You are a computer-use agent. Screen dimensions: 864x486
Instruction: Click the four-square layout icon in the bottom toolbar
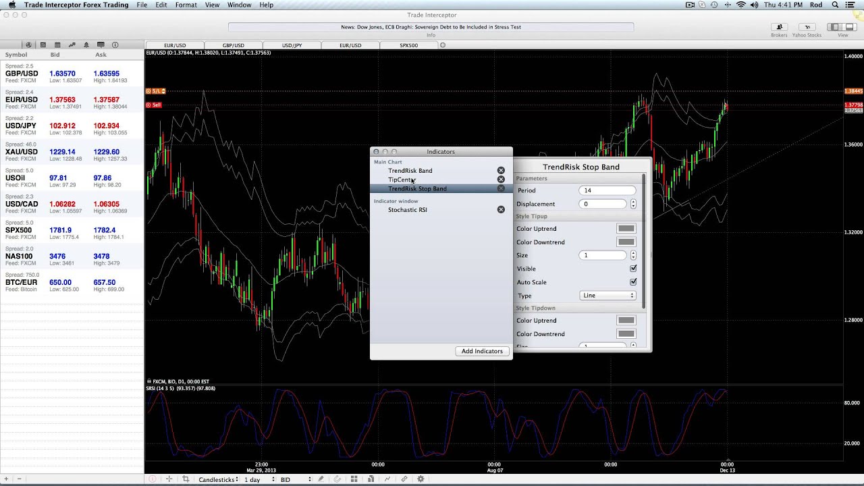pyautogui.click(x=354, y=479)
